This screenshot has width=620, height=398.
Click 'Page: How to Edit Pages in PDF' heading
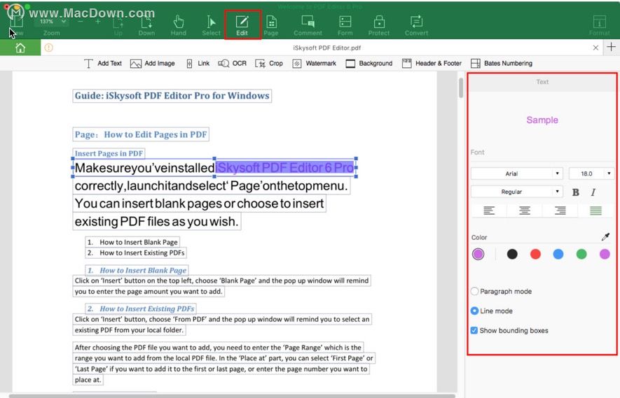pos(141,134)
